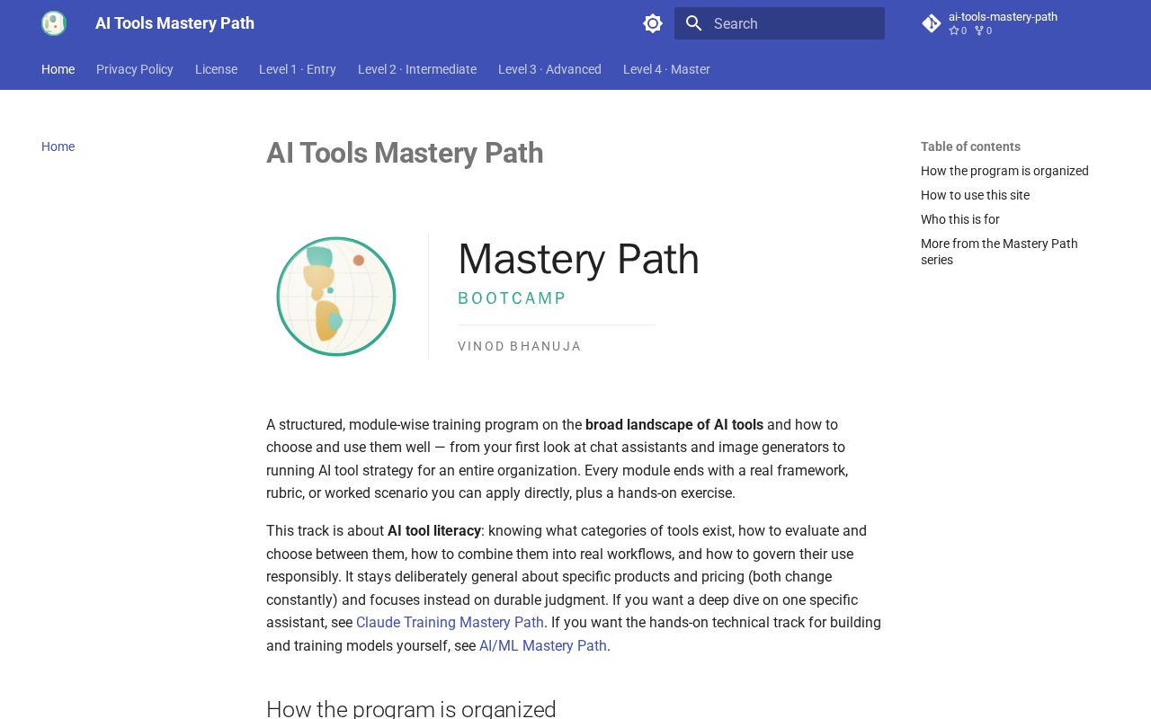The width and height of the screenshot is (1151, 719).
Task: Toggle the light/dark color theme
Action: point(653,23)
